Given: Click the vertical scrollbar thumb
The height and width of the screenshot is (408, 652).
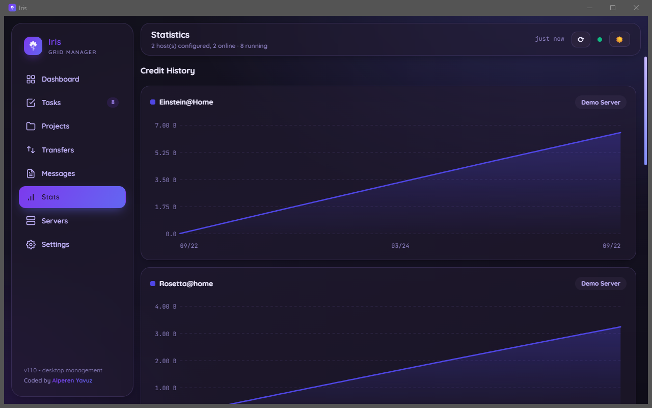Looking at the screenshot, I should (x=646, y=111).
